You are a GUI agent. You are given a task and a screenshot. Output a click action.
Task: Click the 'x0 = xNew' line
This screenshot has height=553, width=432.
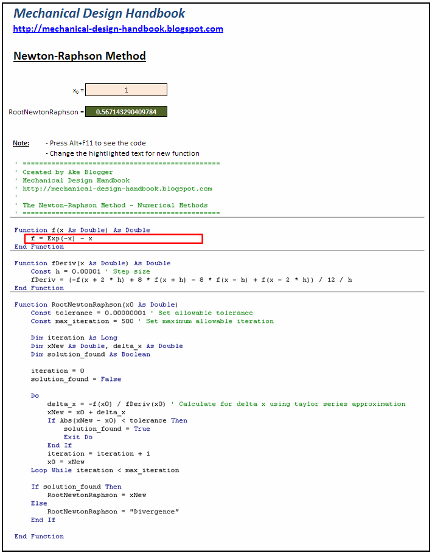[66, 462]
